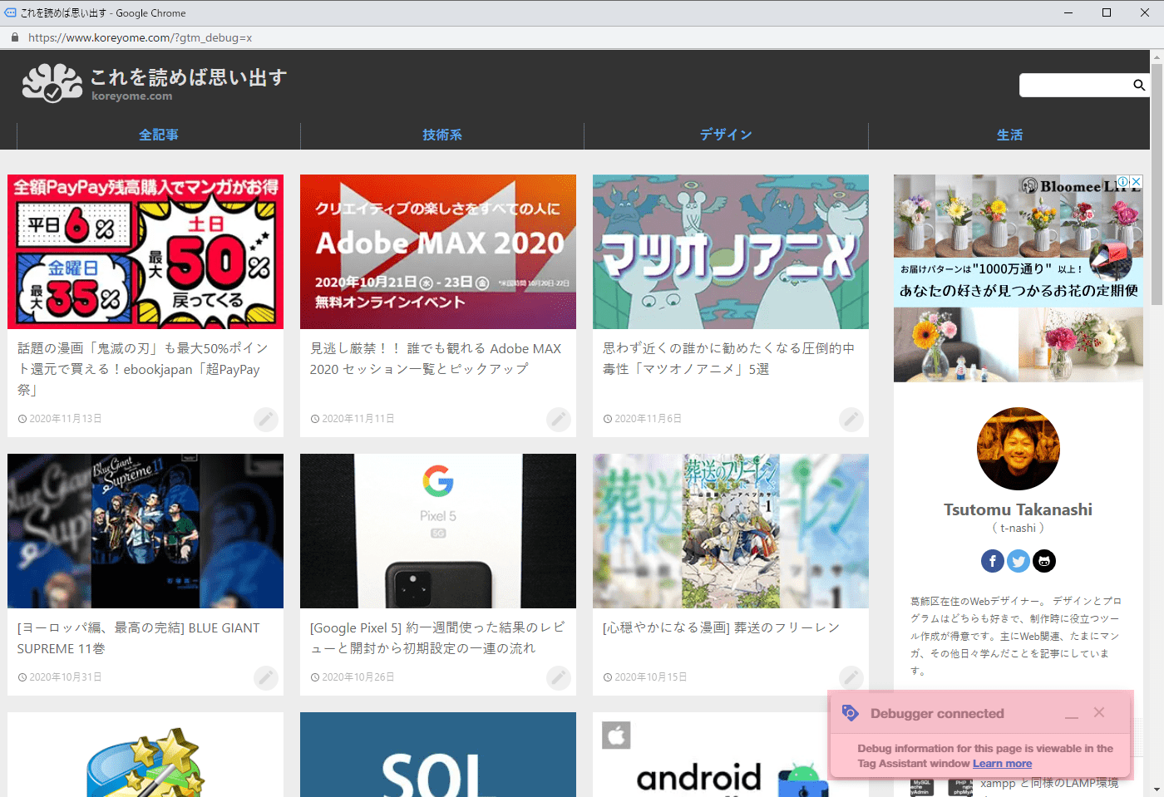The width and height of the screenshot is (1164, 797).
Task: Click edit pencil on BLUE GIANT SUPREME card
Action: point(266,678)
